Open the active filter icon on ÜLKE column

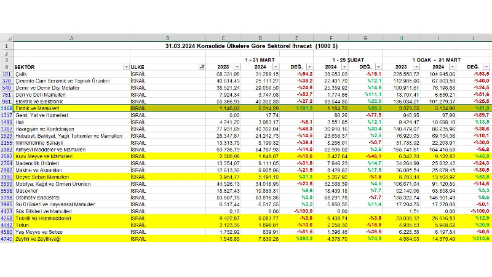pos(203,66)
